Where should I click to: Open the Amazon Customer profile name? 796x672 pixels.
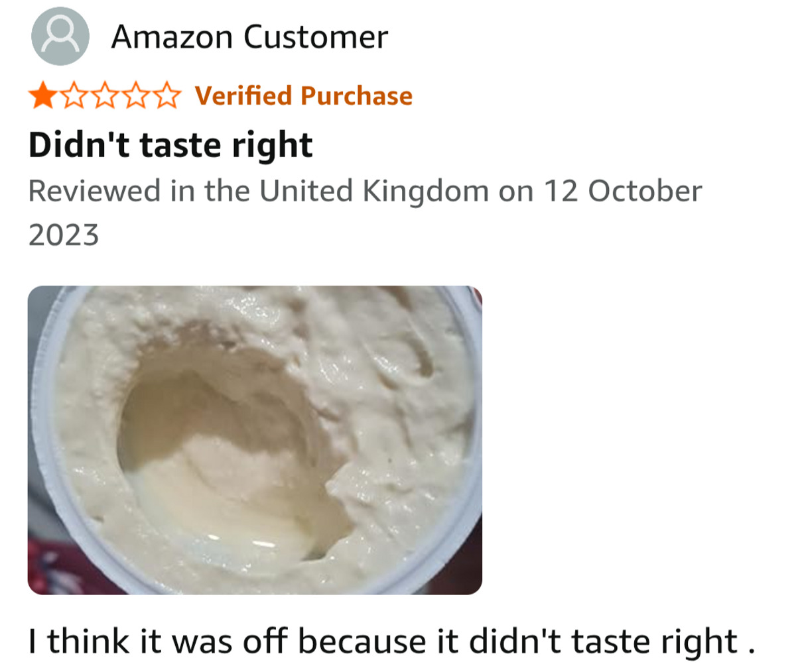click(x=249, y=37)
